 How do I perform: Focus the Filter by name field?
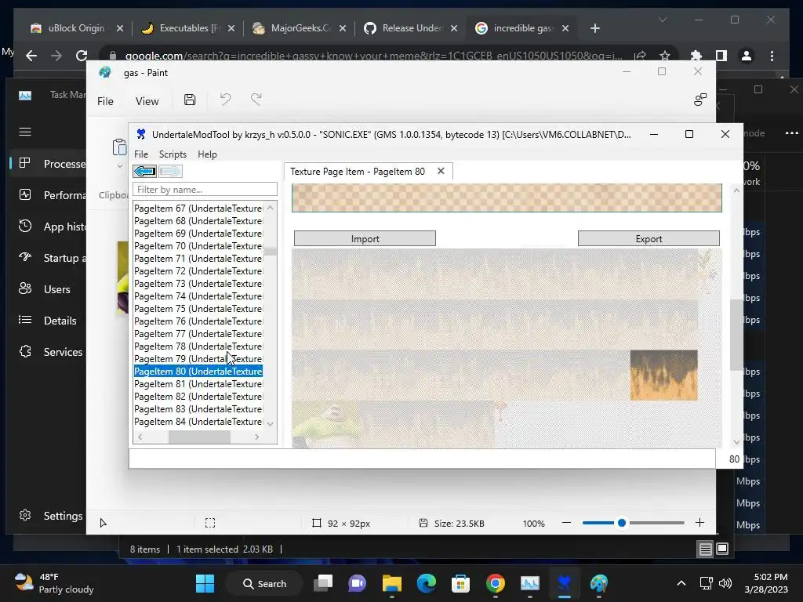click(205, 190)
